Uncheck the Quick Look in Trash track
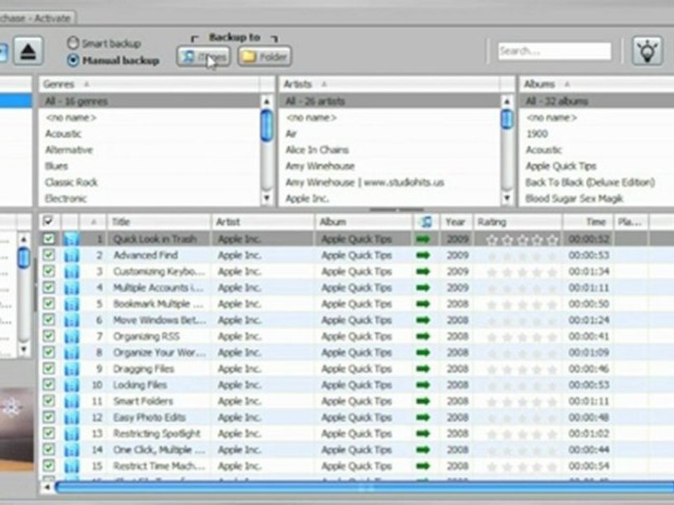674x505 pixels. coord(49,238)
